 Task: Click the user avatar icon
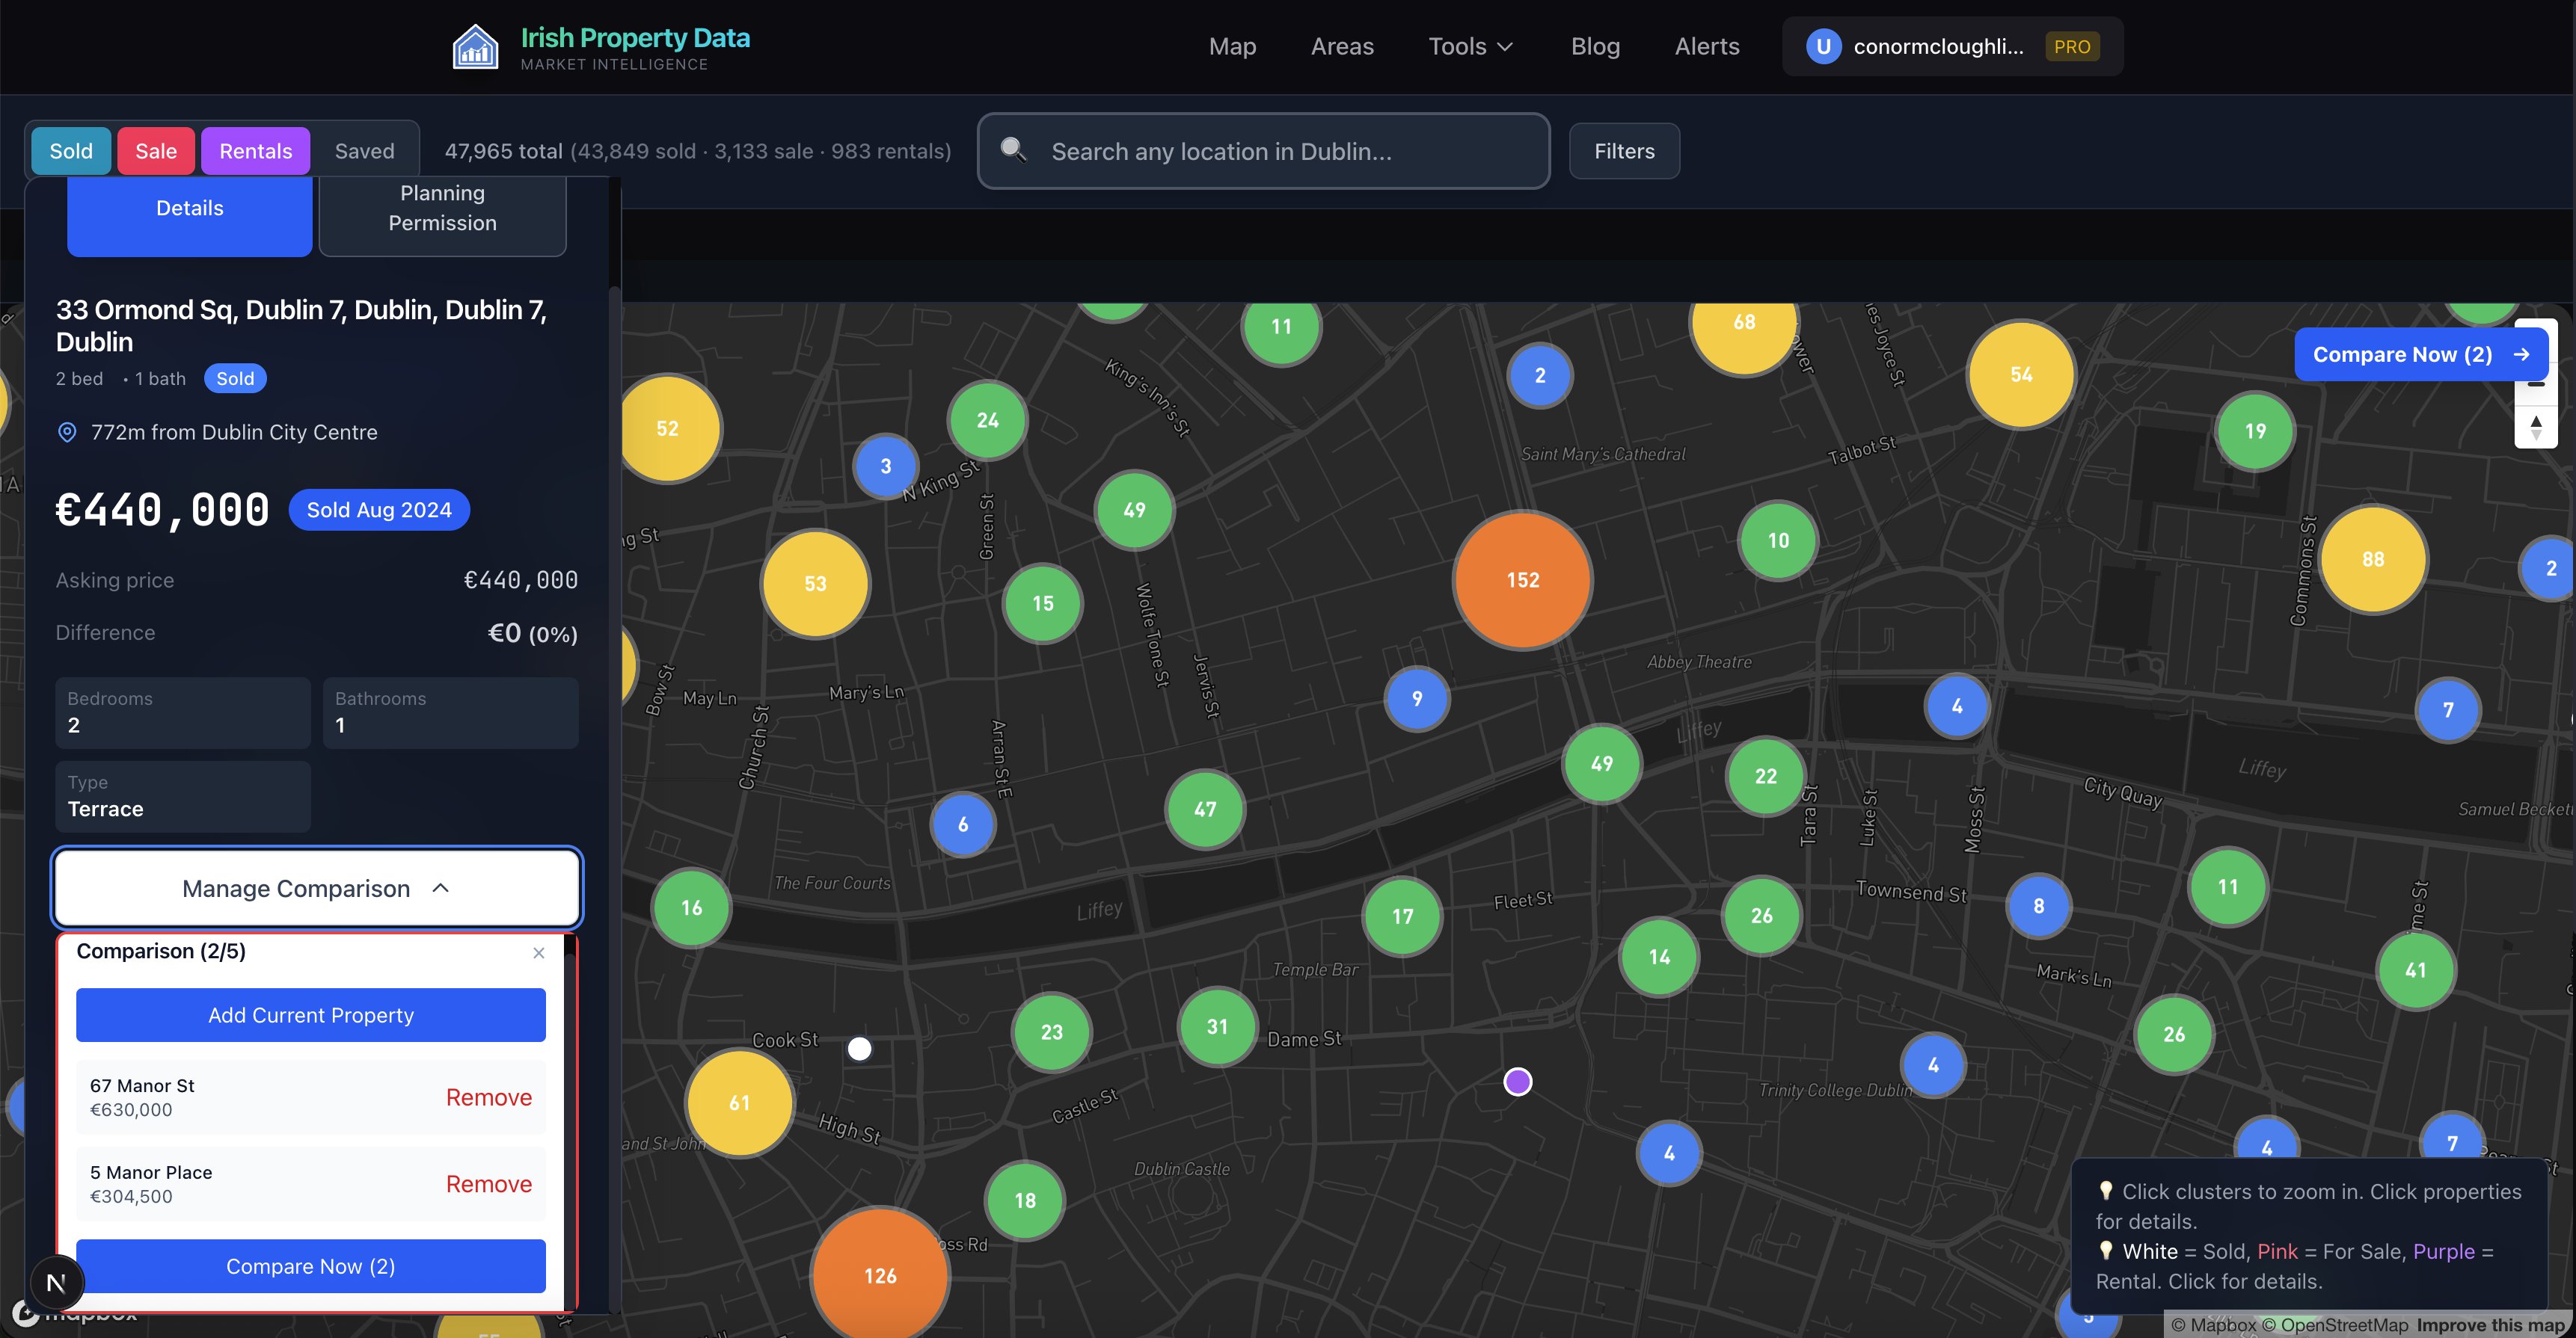(1823, 47)
